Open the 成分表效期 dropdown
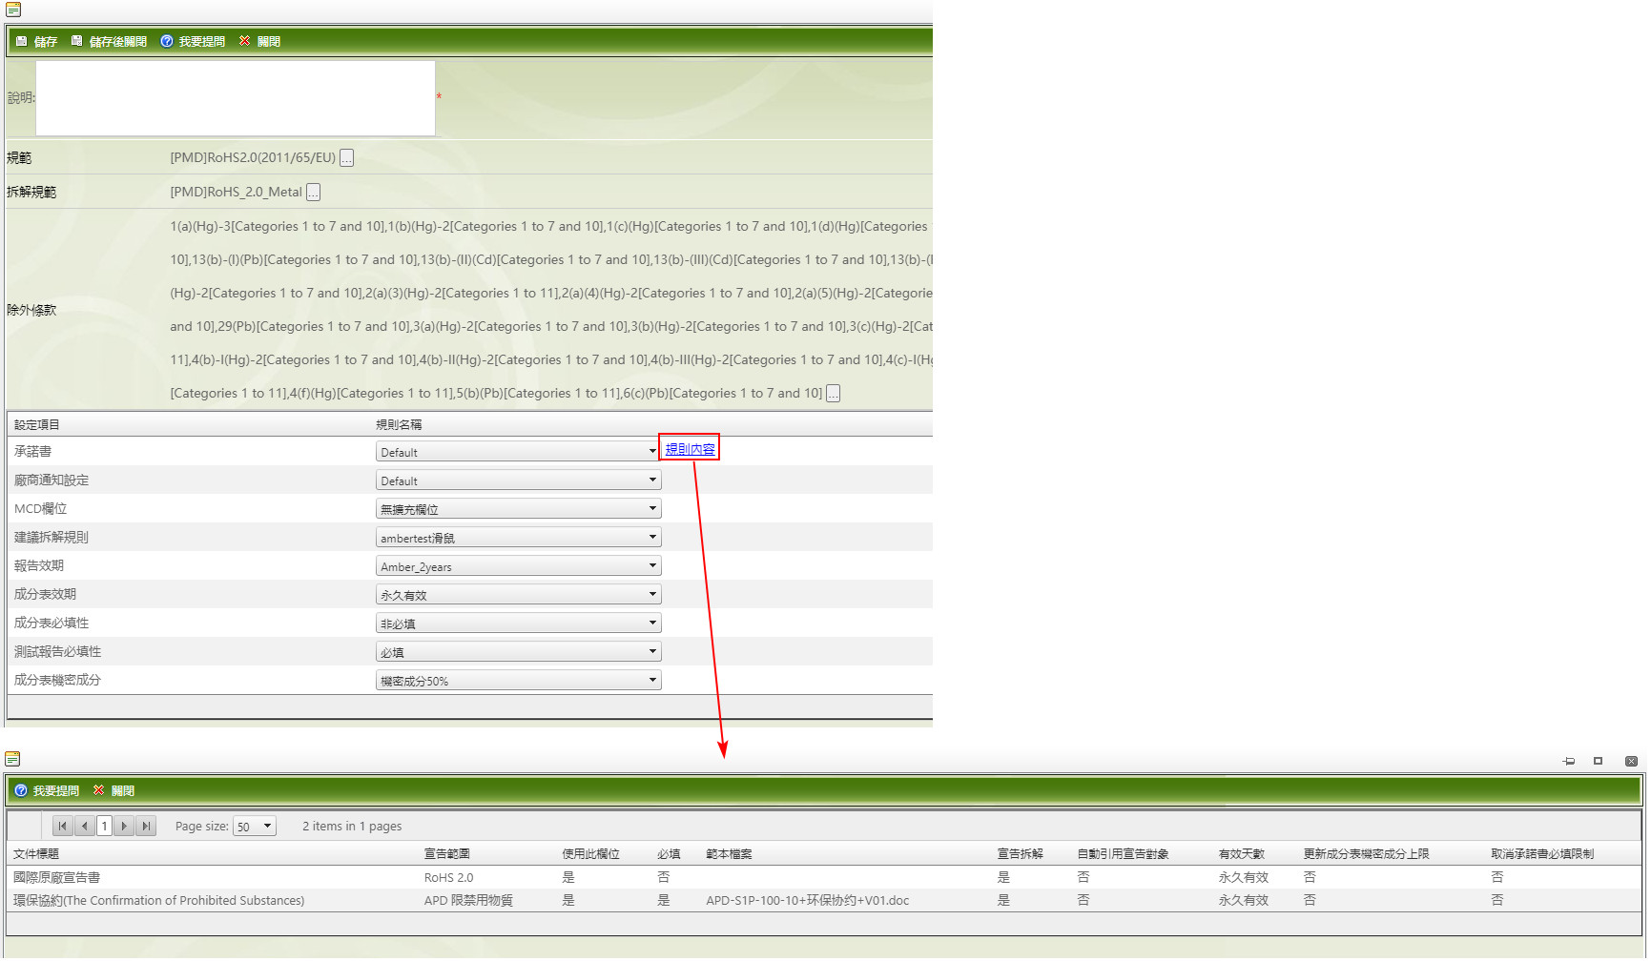This screenshot has width=1651, height=961. click(518, 595)
